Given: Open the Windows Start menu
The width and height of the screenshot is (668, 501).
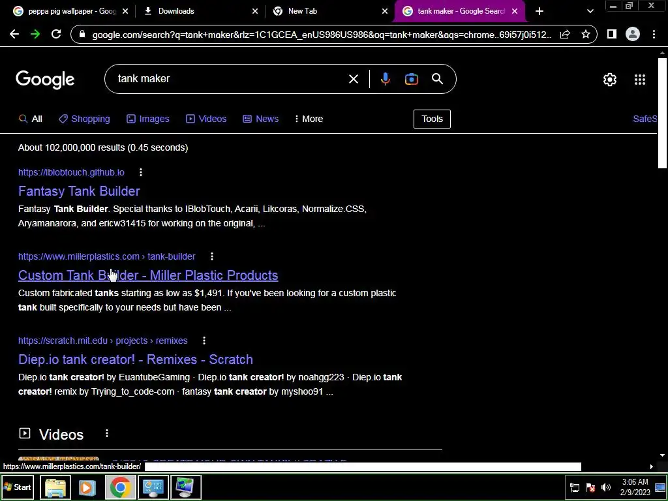Looking at the screenshot, I should click(x=17, y=487).
